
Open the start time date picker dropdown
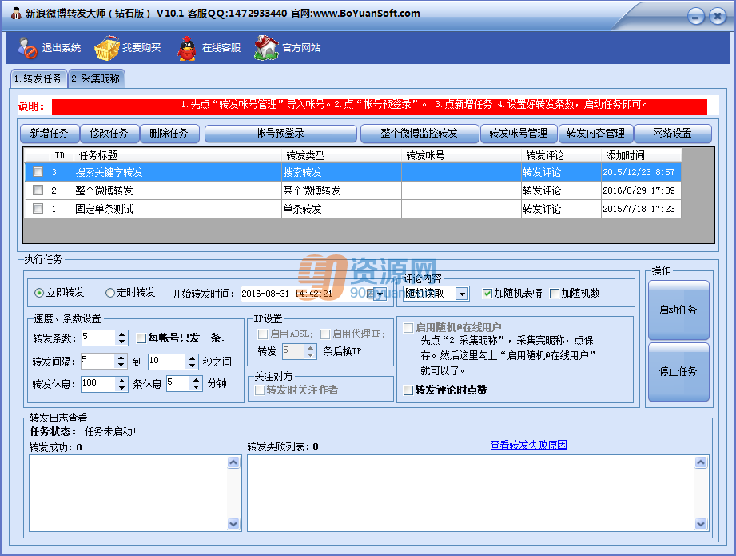(x=380, y=294)
